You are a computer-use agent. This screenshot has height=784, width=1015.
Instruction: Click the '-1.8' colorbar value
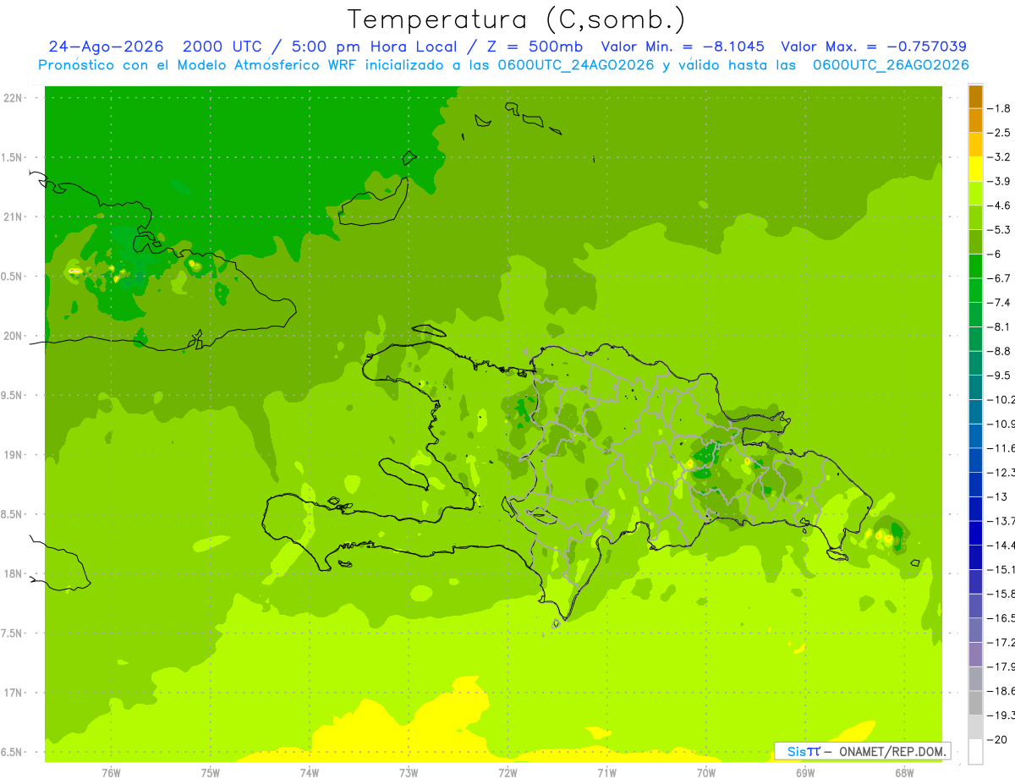[x=999, y=108]
